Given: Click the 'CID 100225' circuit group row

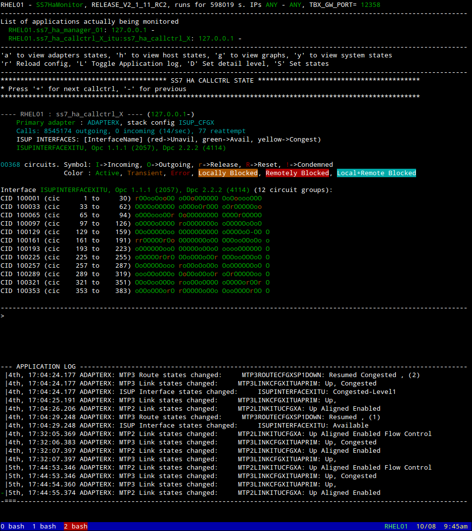Looking at the screenshot, I should [x=135, y=257].
